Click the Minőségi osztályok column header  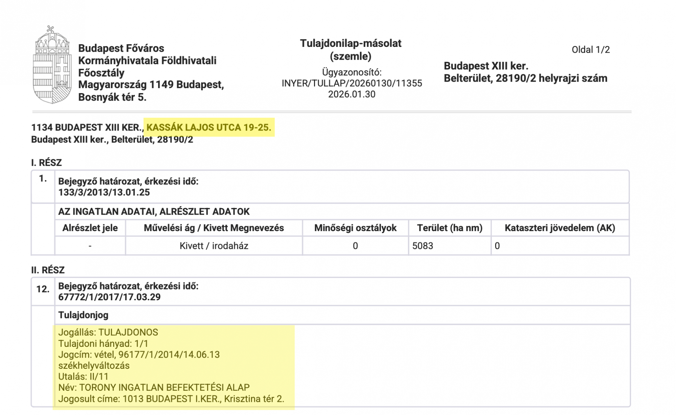click(355, 228)
